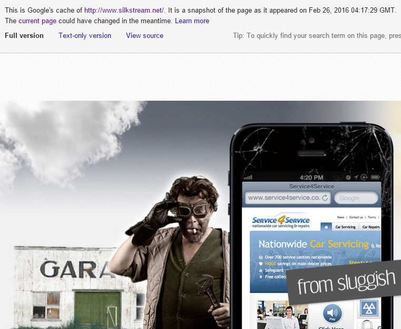This screenshot has width=401, height=329.
Task: Click the MOT triangles icon
Action: (x=369, y=308)
